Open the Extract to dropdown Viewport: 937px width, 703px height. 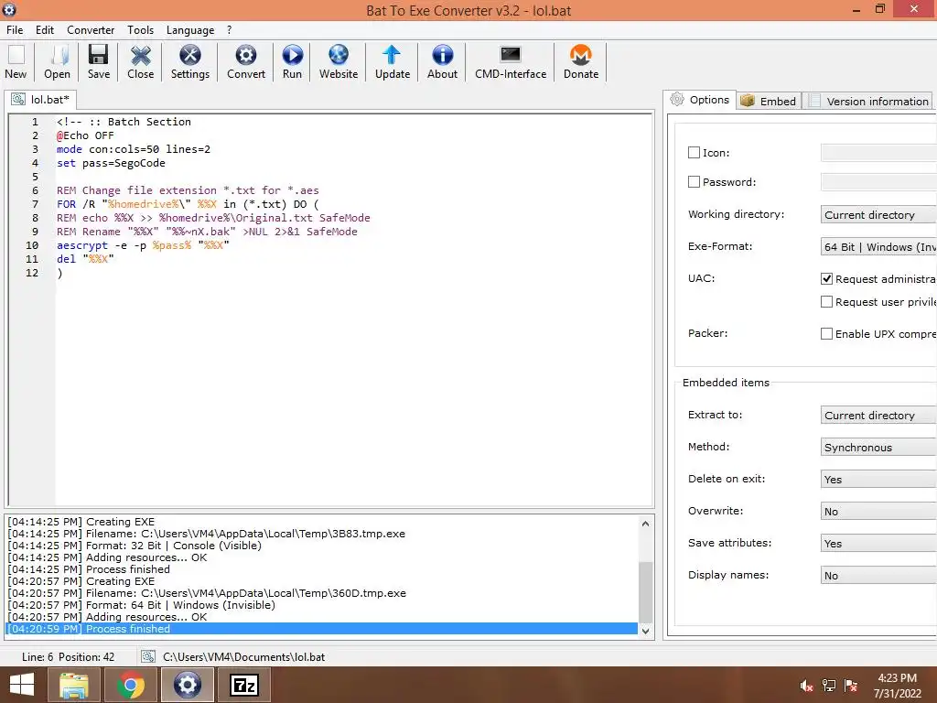click(878, 415)
